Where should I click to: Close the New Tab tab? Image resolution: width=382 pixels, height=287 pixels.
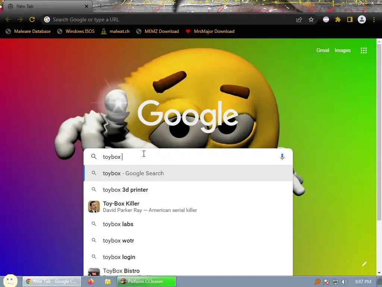pos(87,6)
